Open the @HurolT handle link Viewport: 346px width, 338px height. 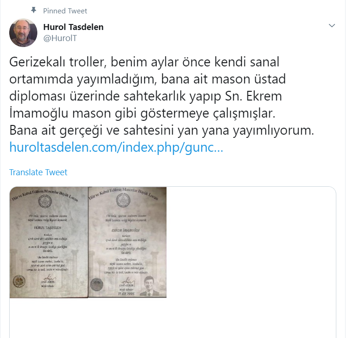(x=60, y=38)
